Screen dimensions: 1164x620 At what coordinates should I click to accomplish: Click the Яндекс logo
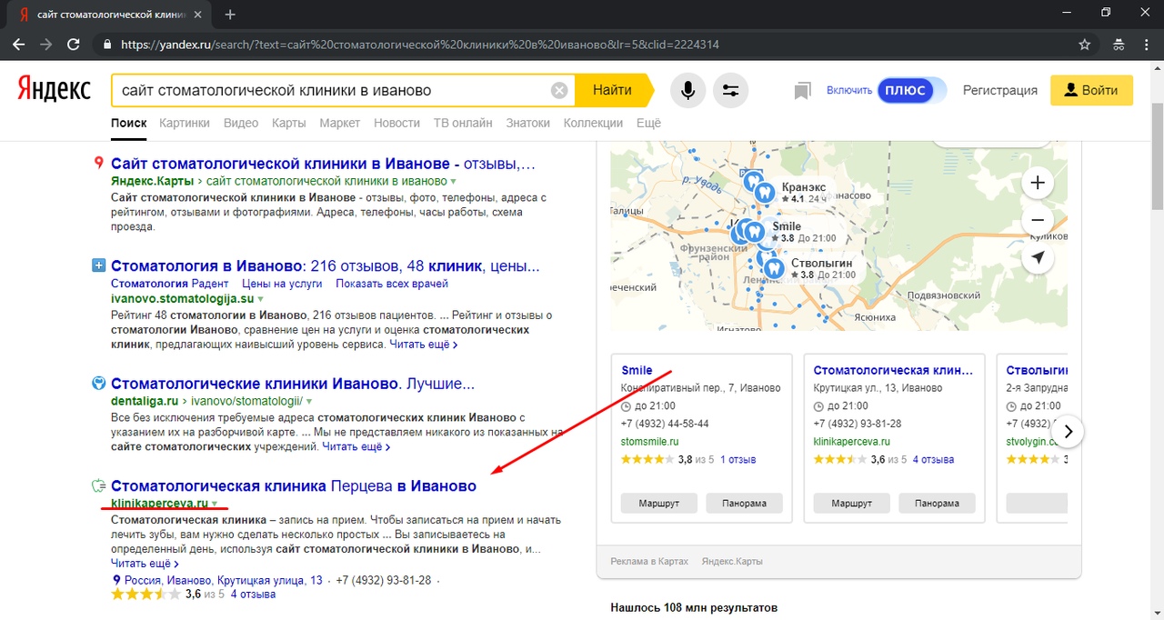(x=55, y=90)
